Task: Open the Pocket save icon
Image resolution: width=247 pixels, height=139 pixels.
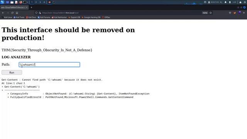Action: pos(230,13)
